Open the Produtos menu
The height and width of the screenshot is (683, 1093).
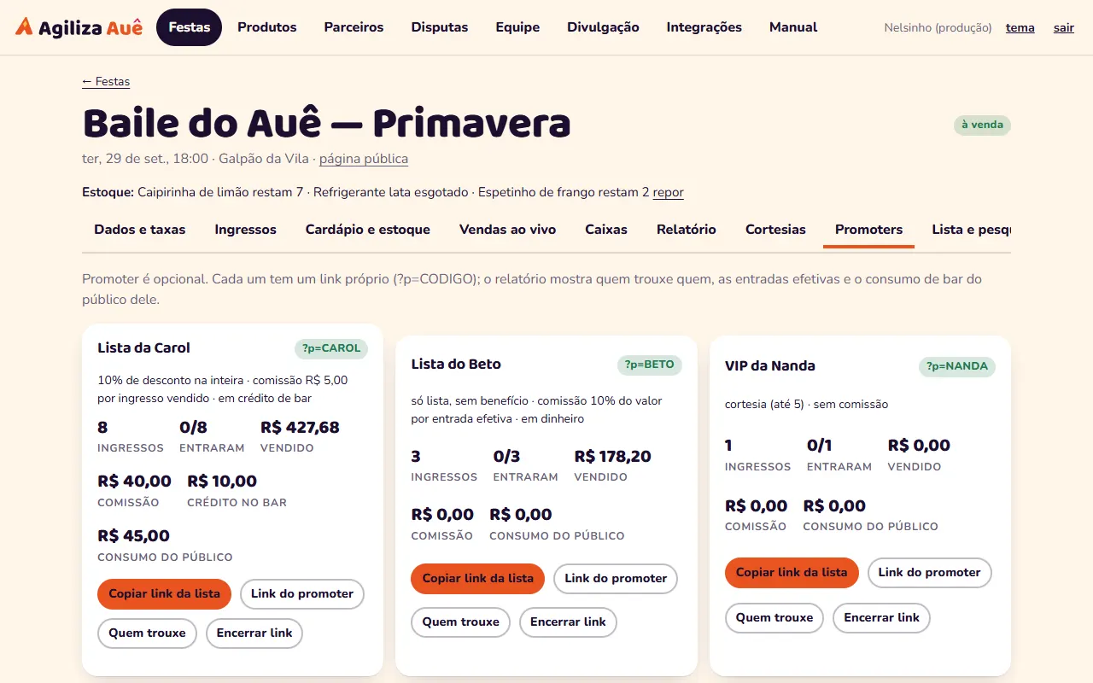coord(267,27)
